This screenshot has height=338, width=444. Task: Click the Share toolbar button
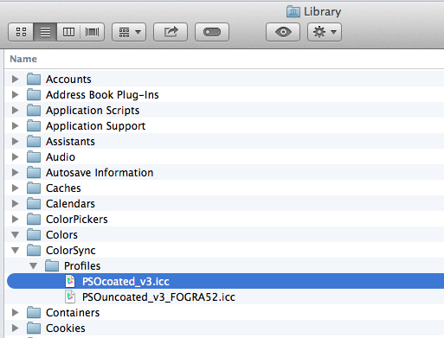pos(171,32)
